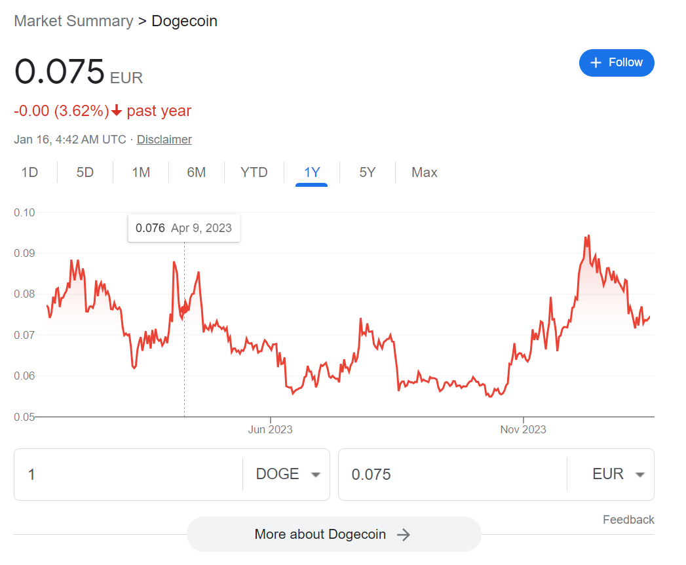
Task: Switch to the 1D time range tab
Action: click(x=29, y=172)
